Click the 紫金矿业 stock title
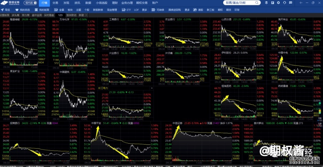This screenshot has height=167, width=323. click(15, 71)
